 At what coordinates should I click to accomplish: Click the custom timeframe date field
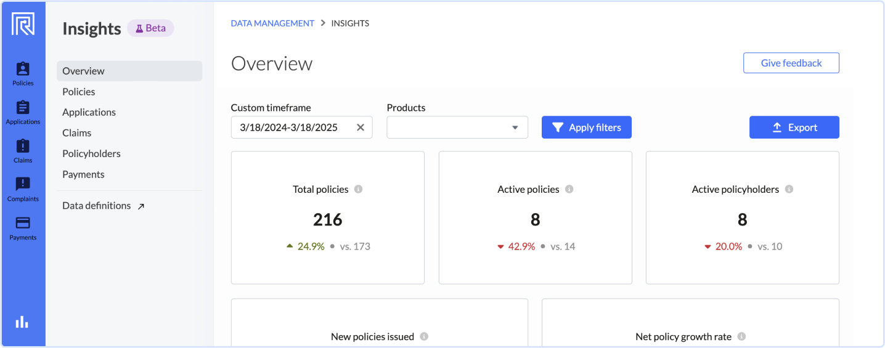301,127
